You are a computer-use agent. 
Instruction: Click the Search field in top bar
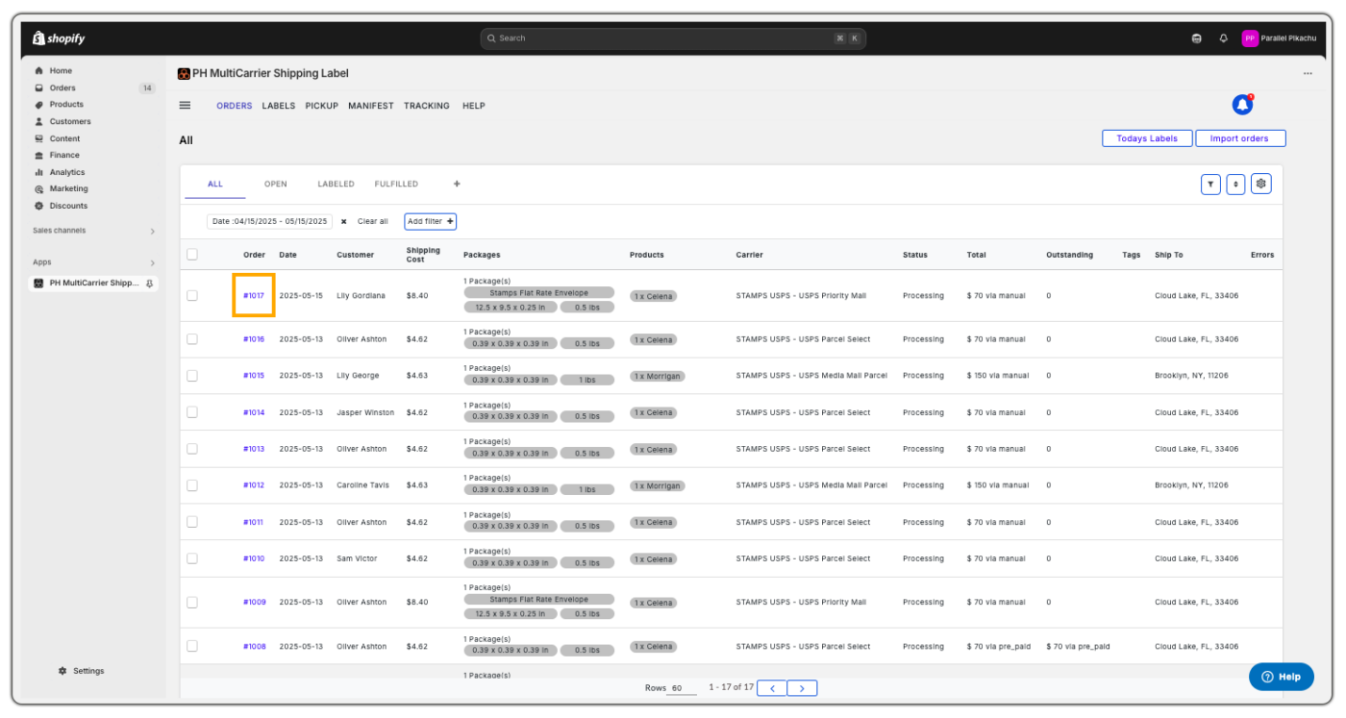click(673, 38)
